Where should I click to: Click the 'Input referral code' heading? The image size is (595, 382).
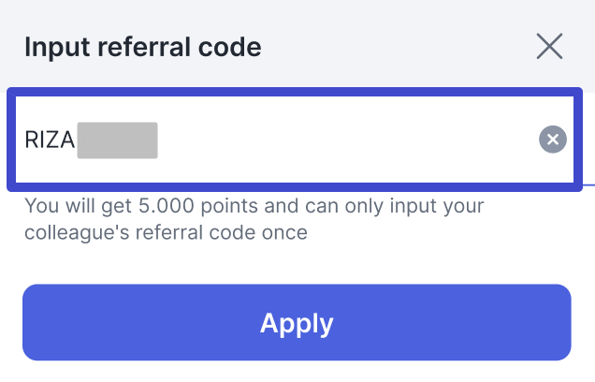pyautogui.click(x=143, y=46)
